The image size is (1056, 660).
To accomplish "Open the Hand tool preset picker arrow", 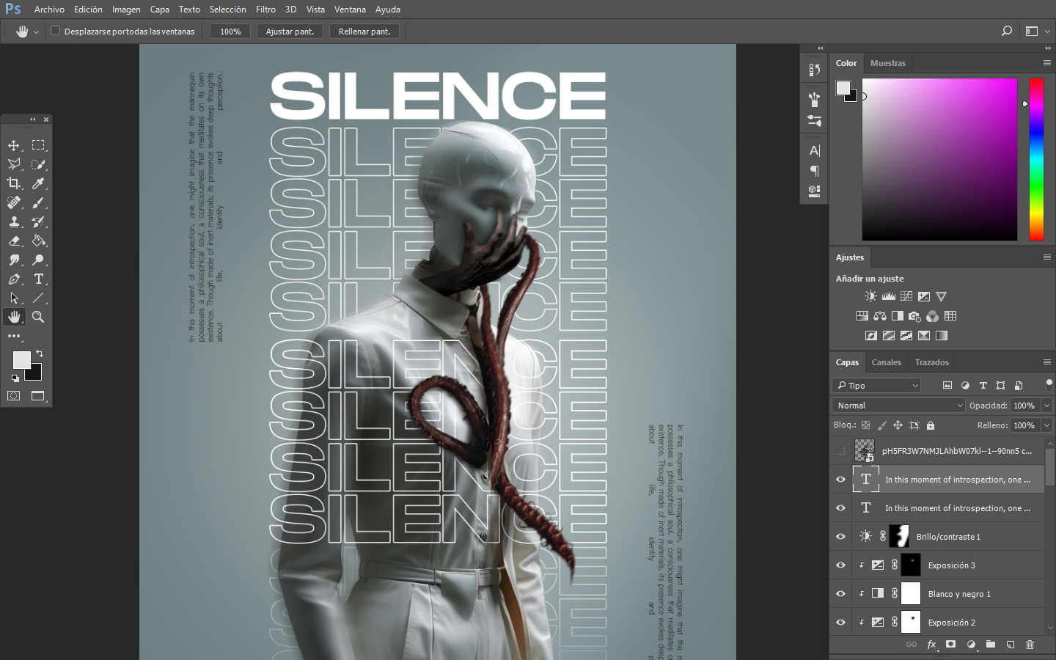I will (x=36, y=32).
